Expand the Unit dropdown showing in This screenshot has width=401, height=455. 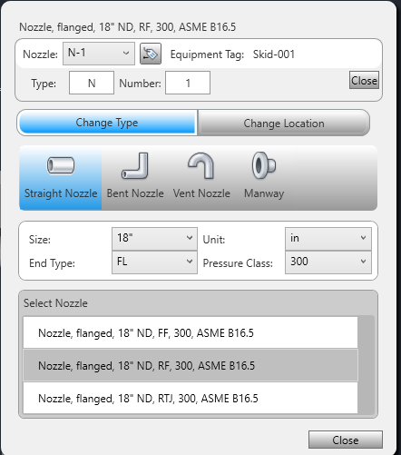tap(328, 239)
